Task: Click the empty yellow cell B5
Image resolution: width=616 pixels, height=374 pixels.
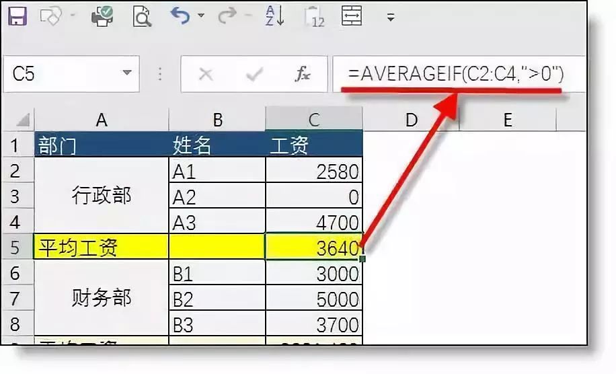Action: 217,248
